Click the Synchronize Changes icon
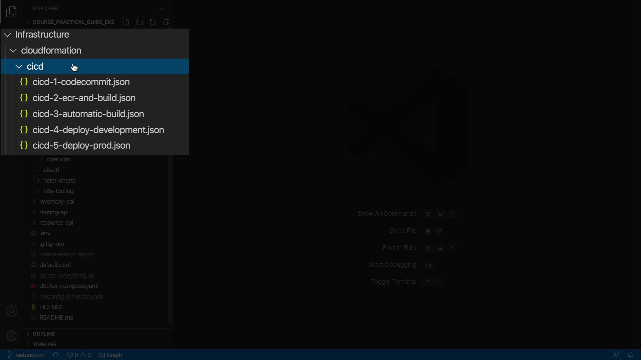Viewport: 641px width, 360px height. click(56, 355)
